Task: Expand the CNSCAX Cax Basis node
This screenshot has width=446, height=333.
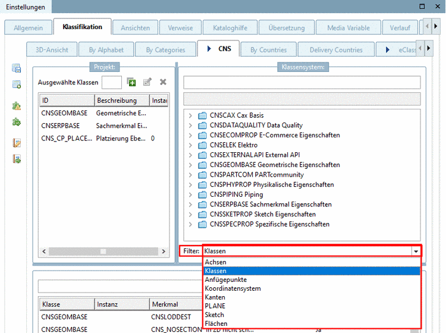Action: click(190, 115)
